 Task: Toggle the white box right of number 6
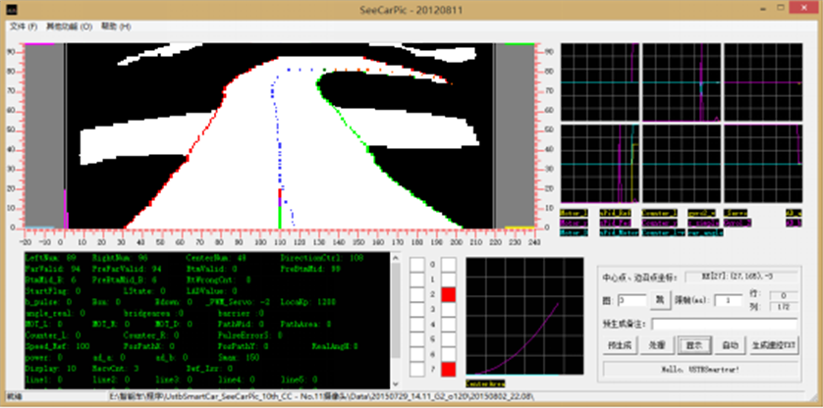(448, 354)
